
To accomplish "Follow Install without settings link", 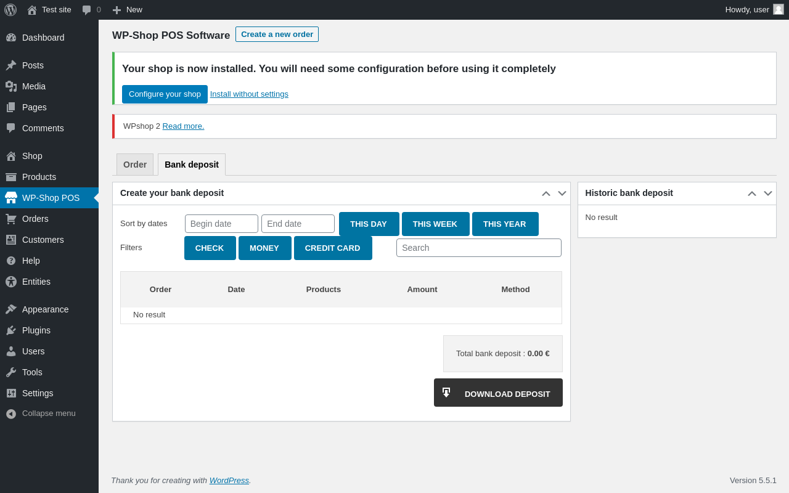I will 249,94.
